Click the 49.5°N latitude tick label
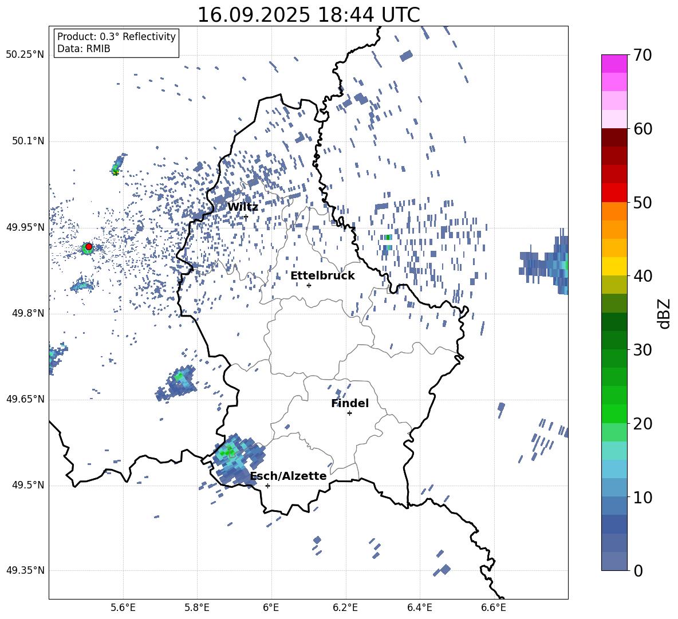 tap(28, 486)
